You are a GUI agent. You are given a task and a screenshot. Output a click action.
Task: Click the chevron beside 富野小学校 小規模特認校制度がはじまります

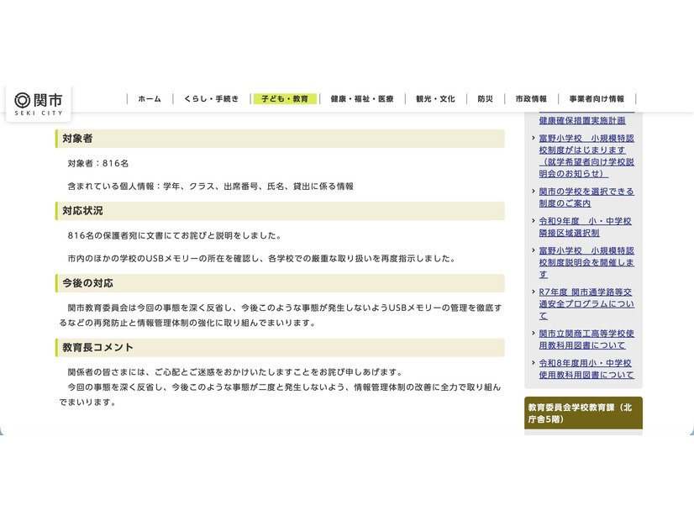pyautogui.click(x=534, y=138)
